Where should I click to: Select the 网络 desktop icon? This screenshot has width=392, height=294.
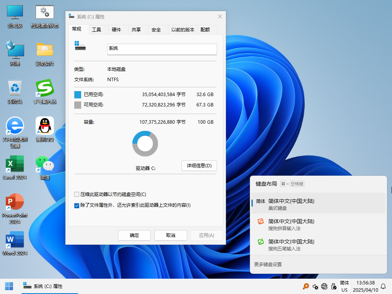pyautogui.click(x=15, y=54)
